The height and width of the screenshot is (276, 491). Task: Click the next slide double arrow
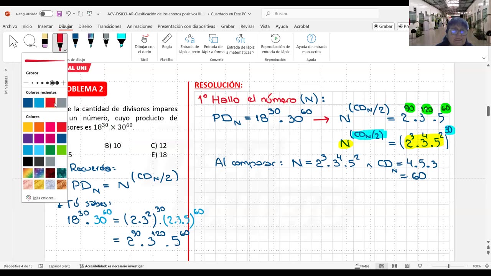[488, 252]
